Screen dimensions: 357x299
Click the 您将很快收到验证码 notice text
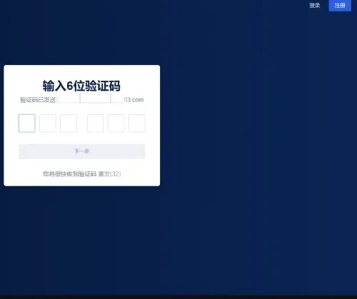coord(69,174)
